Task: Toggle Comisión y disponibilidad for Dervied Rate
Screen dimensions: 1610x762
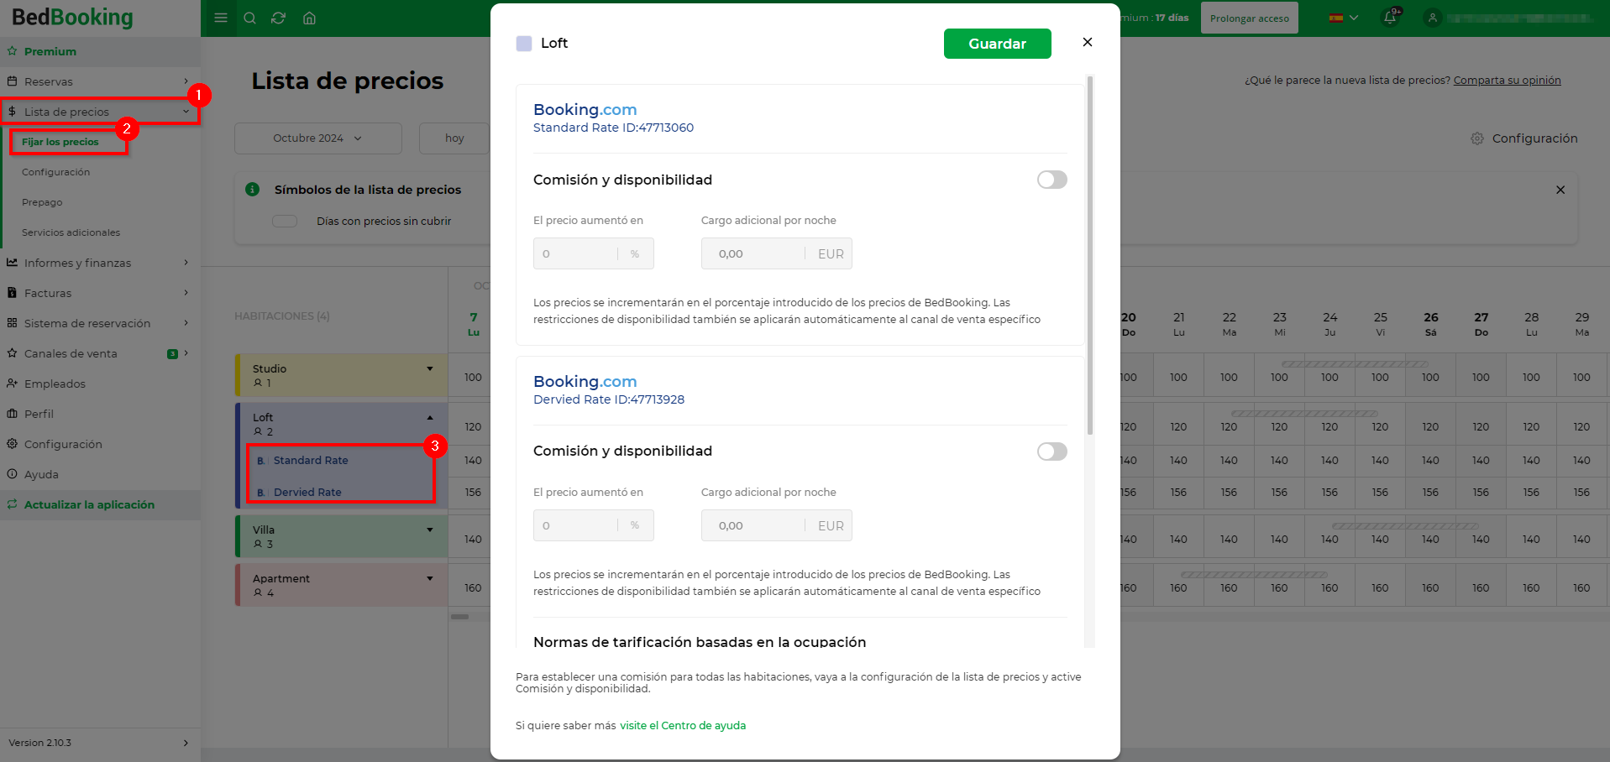Action: click(1052, 451)
